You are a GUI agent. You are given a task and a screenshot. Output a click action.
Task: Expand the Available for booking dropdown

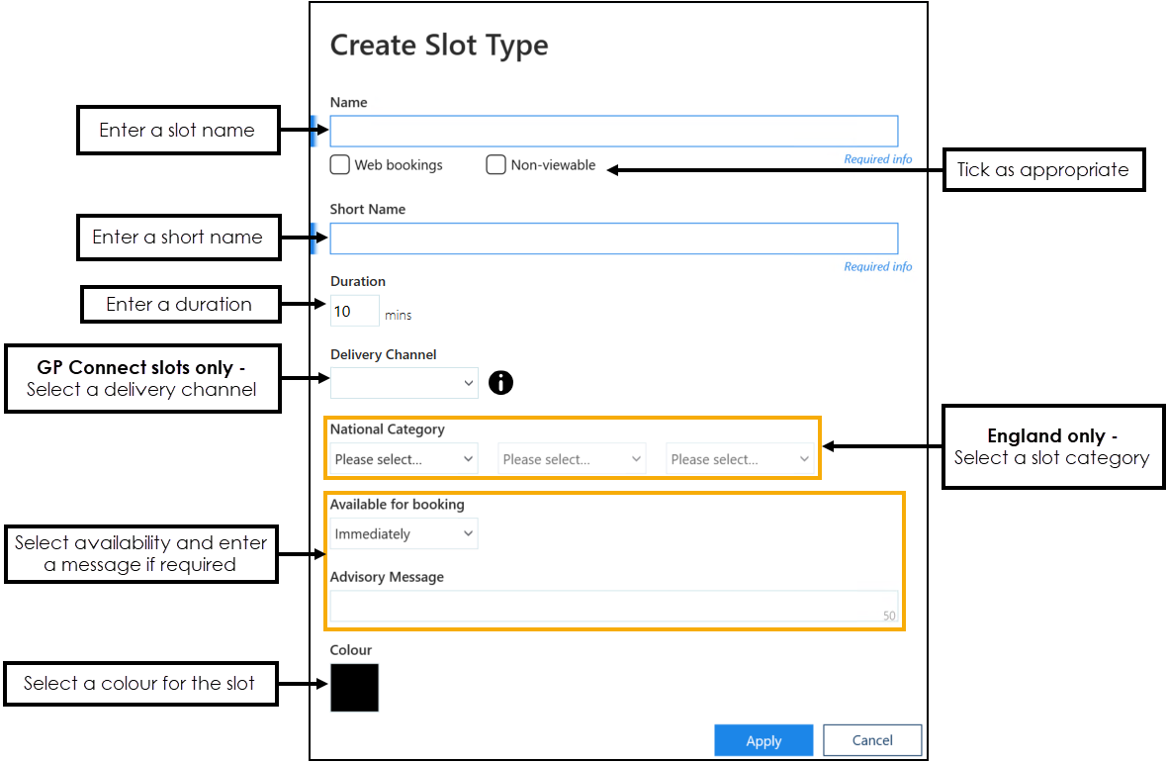[404, 534]
